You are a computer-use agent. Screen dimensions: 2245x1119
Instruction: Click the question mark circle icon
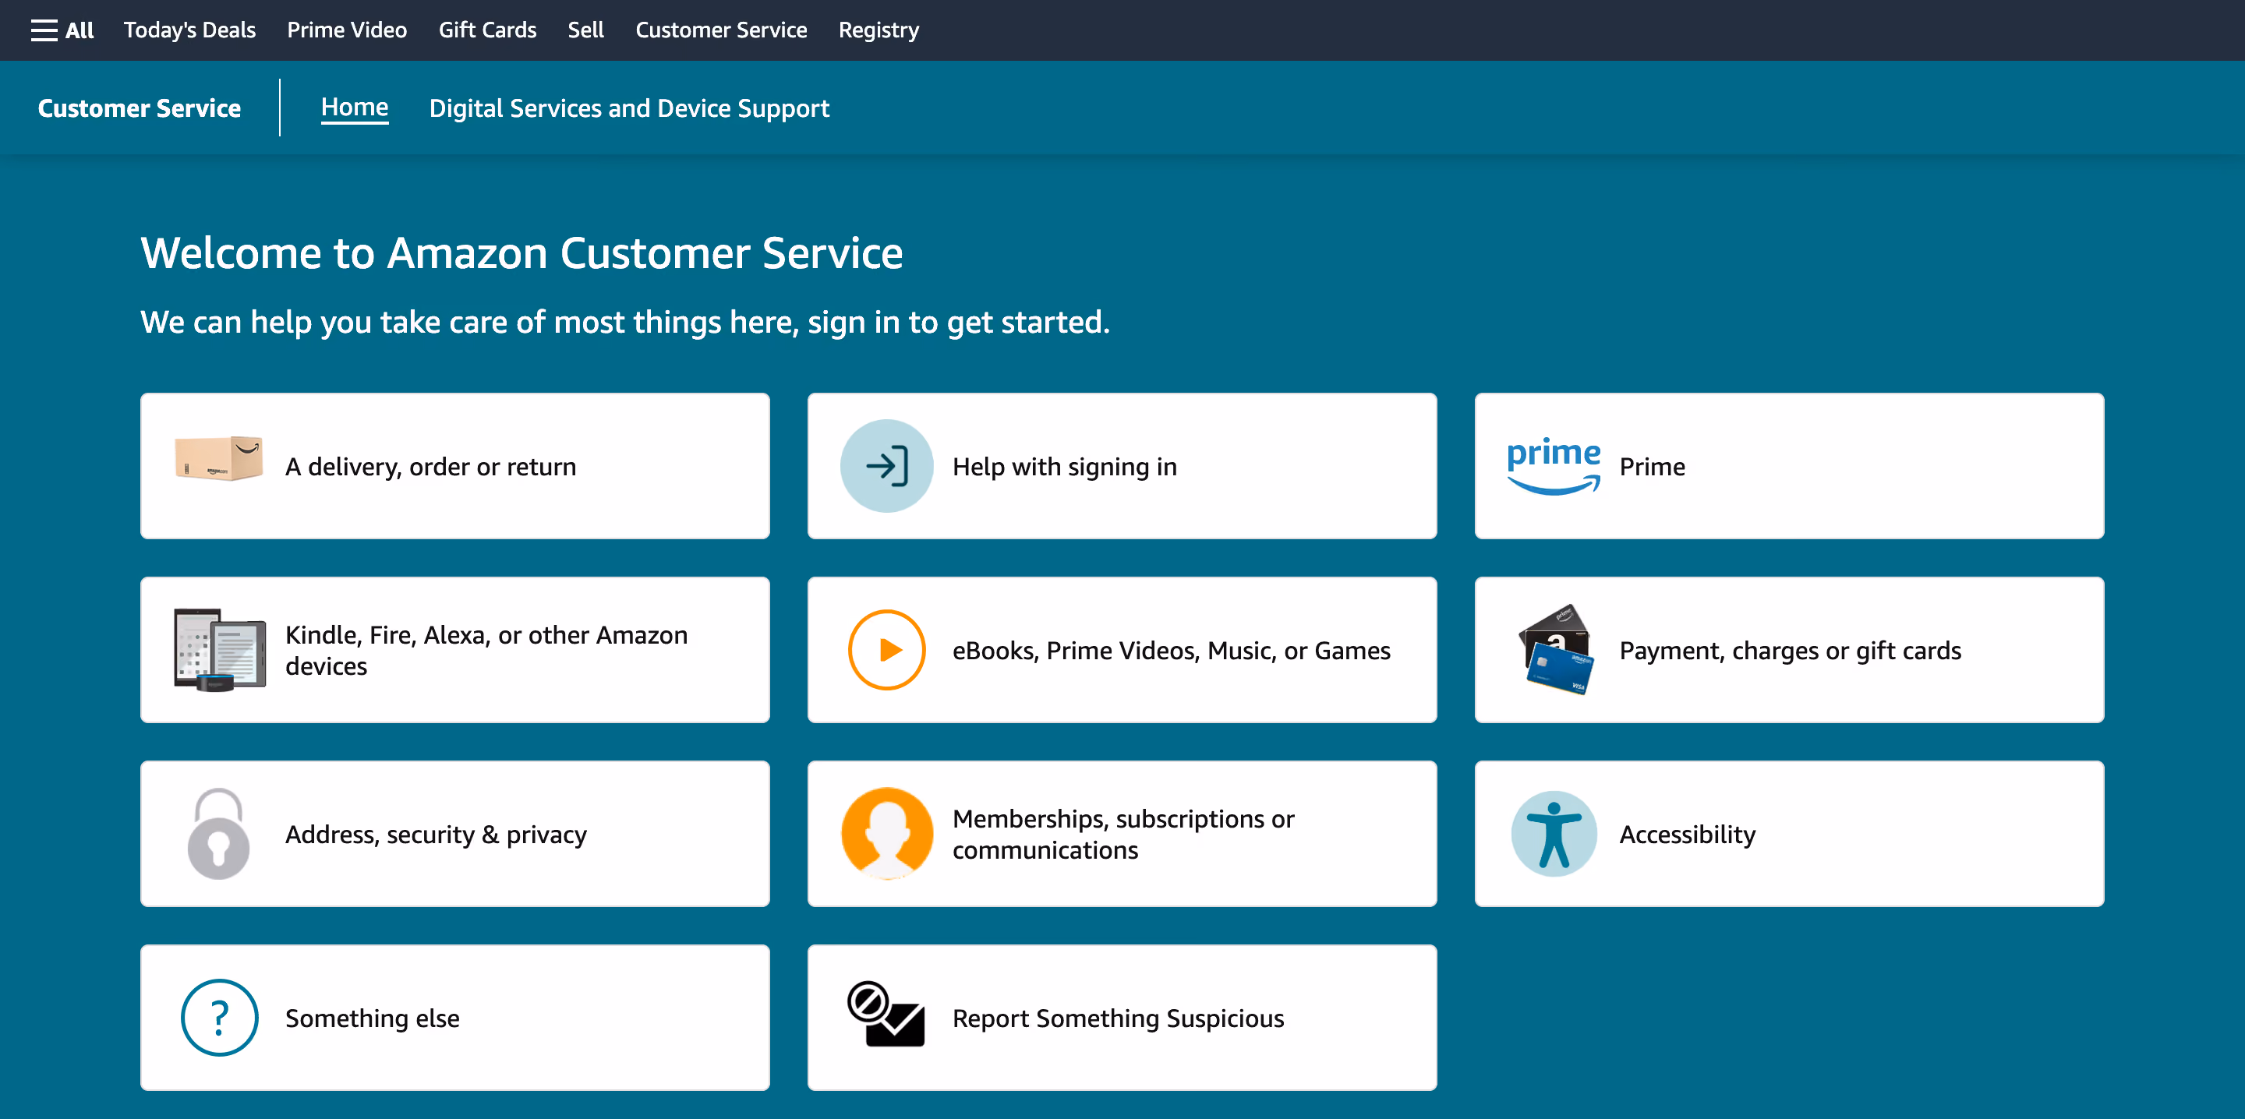[x=220, y=1018]
